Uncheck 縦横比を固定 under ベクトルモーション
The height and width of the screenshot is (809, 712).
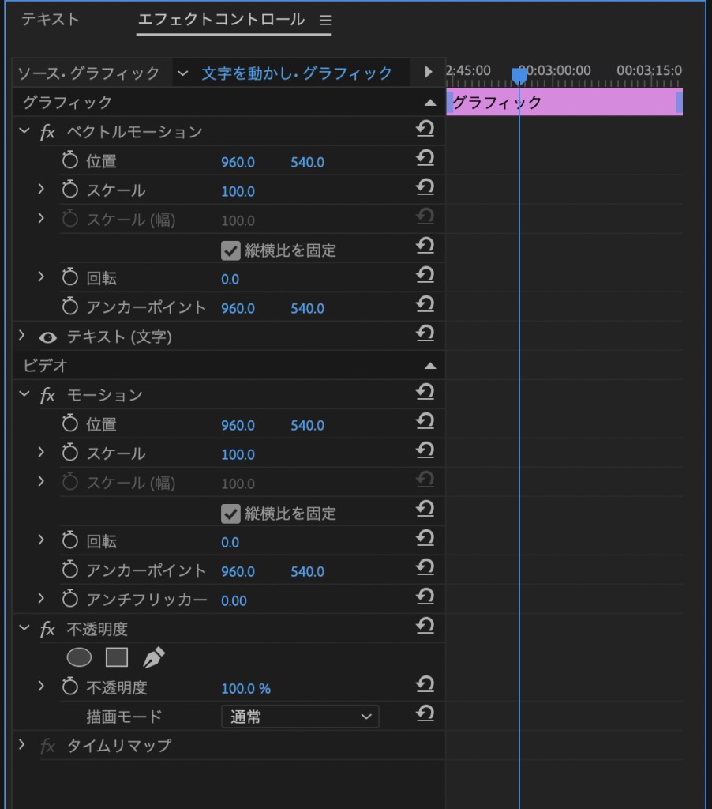pos(230,250)
